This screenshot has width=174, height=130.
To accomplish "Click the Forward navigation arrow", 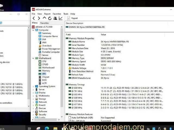I will pos(39,18).
